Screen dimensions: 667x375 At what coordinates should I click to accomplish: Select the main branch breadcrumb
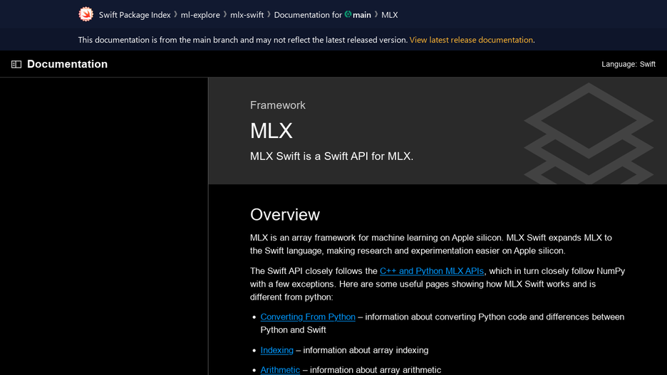tap(362, 15)
